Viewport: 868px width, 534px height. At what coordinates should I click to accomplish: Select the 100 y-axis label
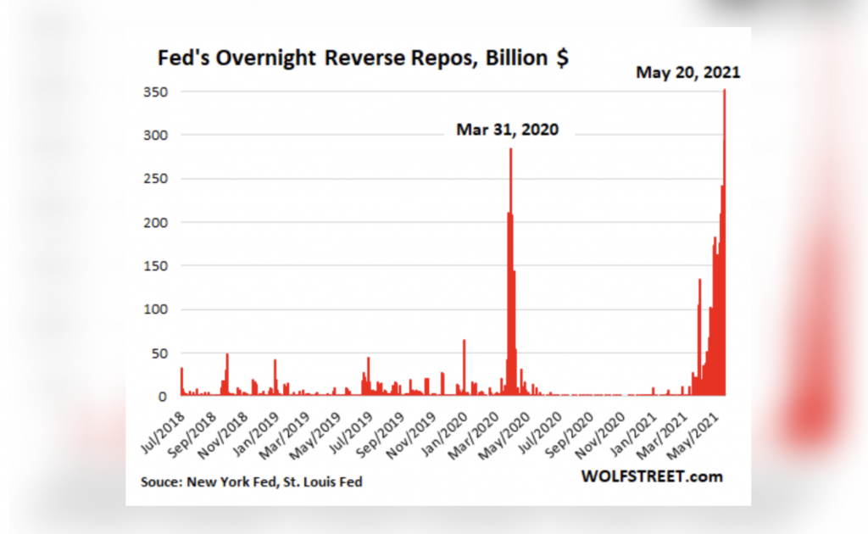pyautogui.click(x=159, y=309)
